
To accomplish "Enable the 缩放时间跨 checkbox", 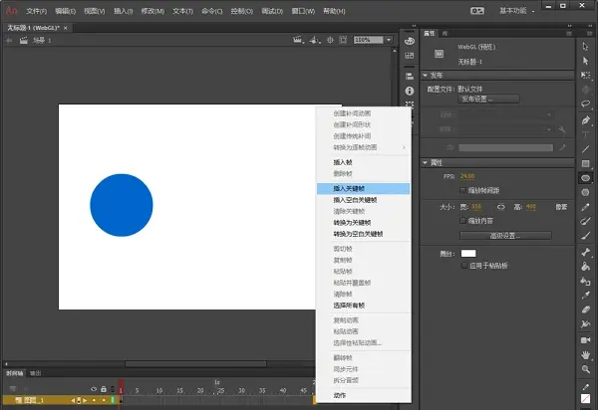I will point(463,189).
